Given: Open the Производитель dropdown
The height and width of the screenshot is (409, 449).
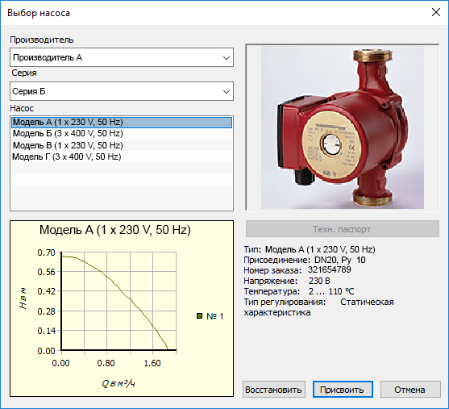Looking at the screenshot, I should tap(122, 57).
